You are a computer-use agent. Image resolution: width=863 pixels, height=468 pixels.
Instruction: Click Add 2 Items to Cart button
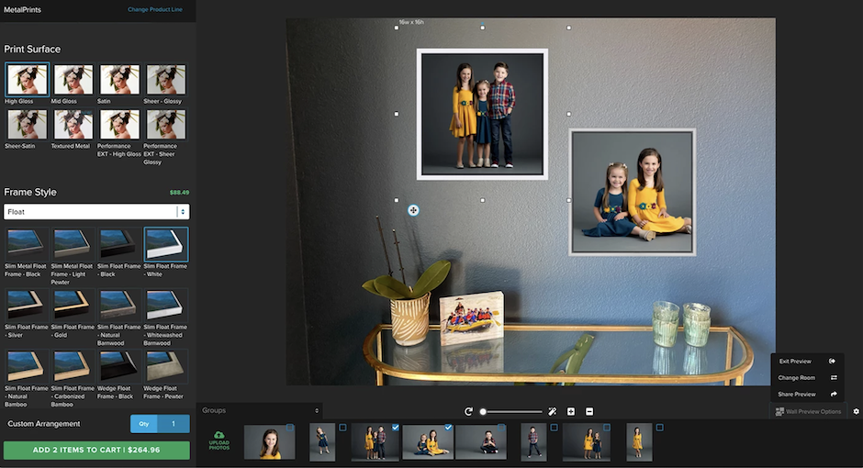pos(96,450)
